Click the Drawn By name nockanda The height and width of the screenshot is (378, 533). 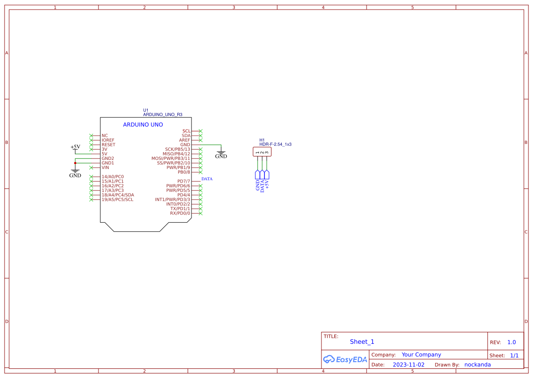coord(477,364)
